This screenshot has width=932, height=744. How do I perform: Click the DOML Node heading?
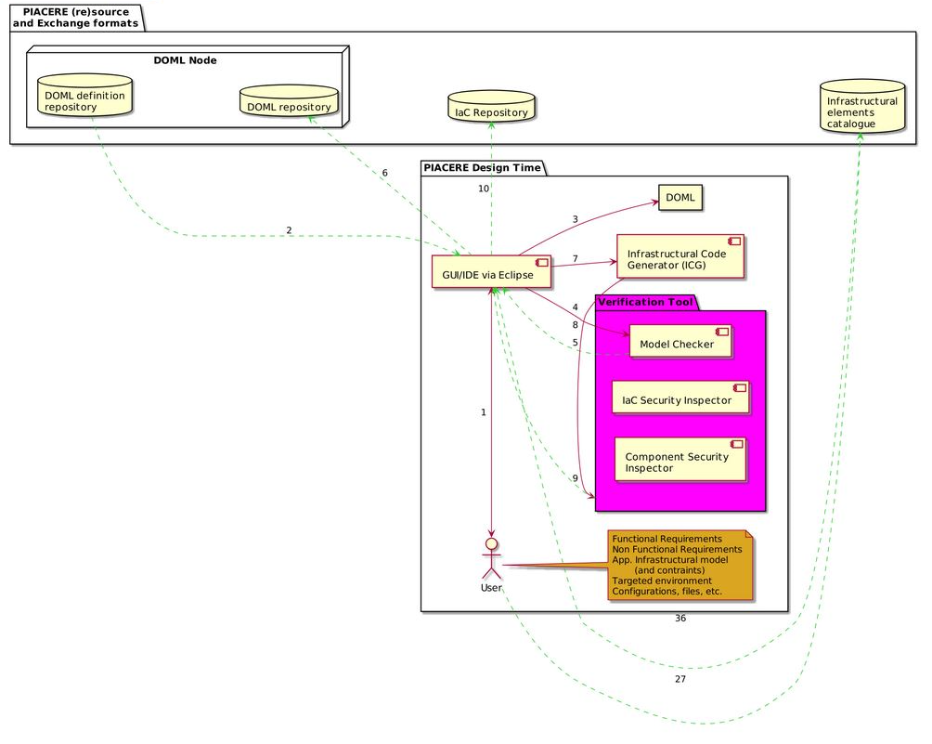coord(185,60)
